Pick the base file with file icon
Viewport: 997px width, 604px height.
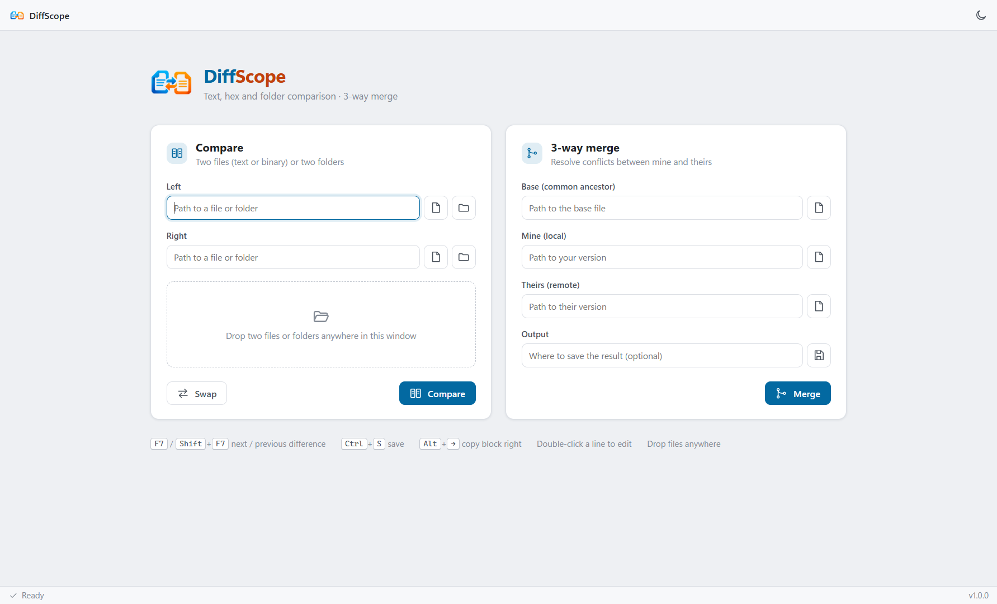[819, 208]
